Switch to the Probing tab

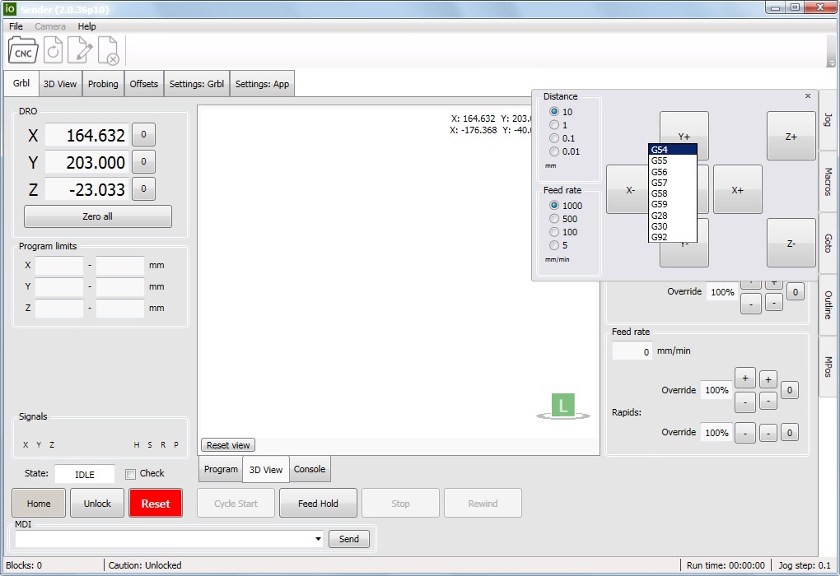(x=103, y=84)
